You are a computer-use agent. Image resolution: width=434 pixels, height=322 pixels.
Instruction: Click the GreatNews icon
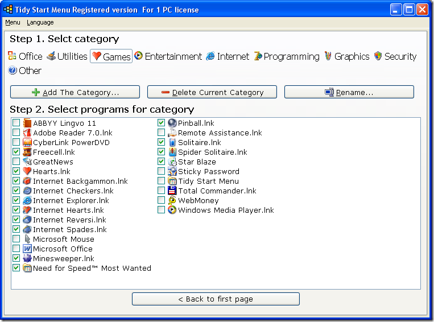pyautogui.click(x=27, y=162)
